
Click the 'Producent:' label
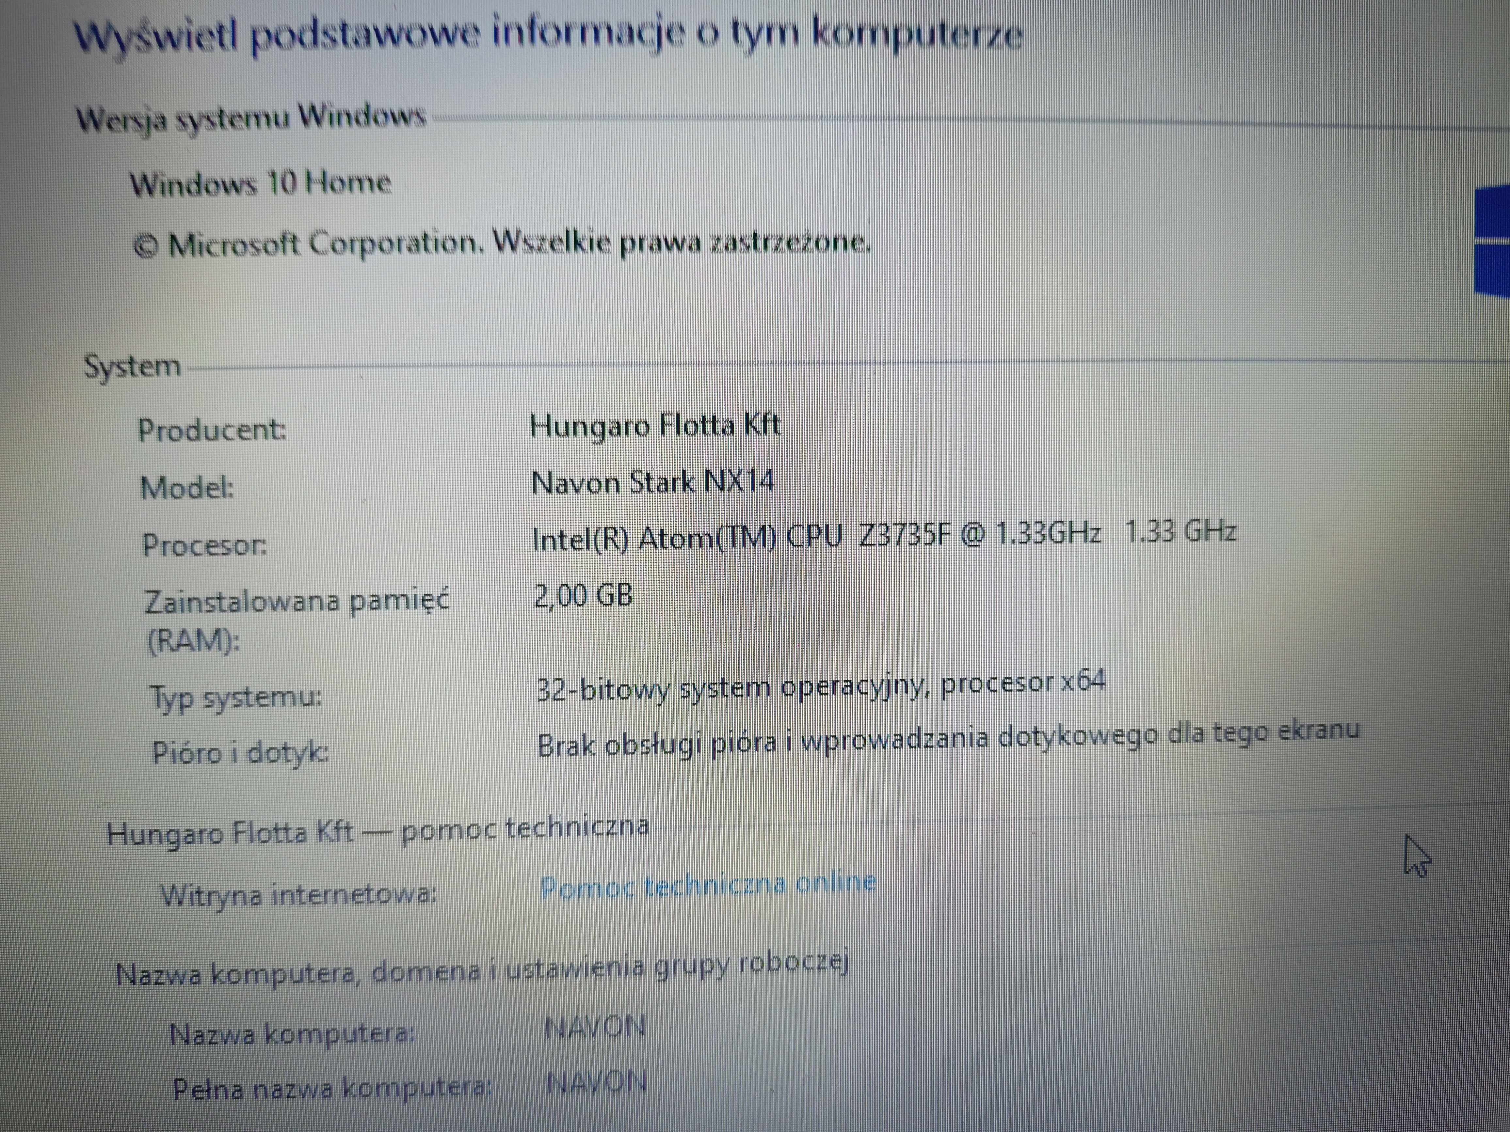pos(212,430)
